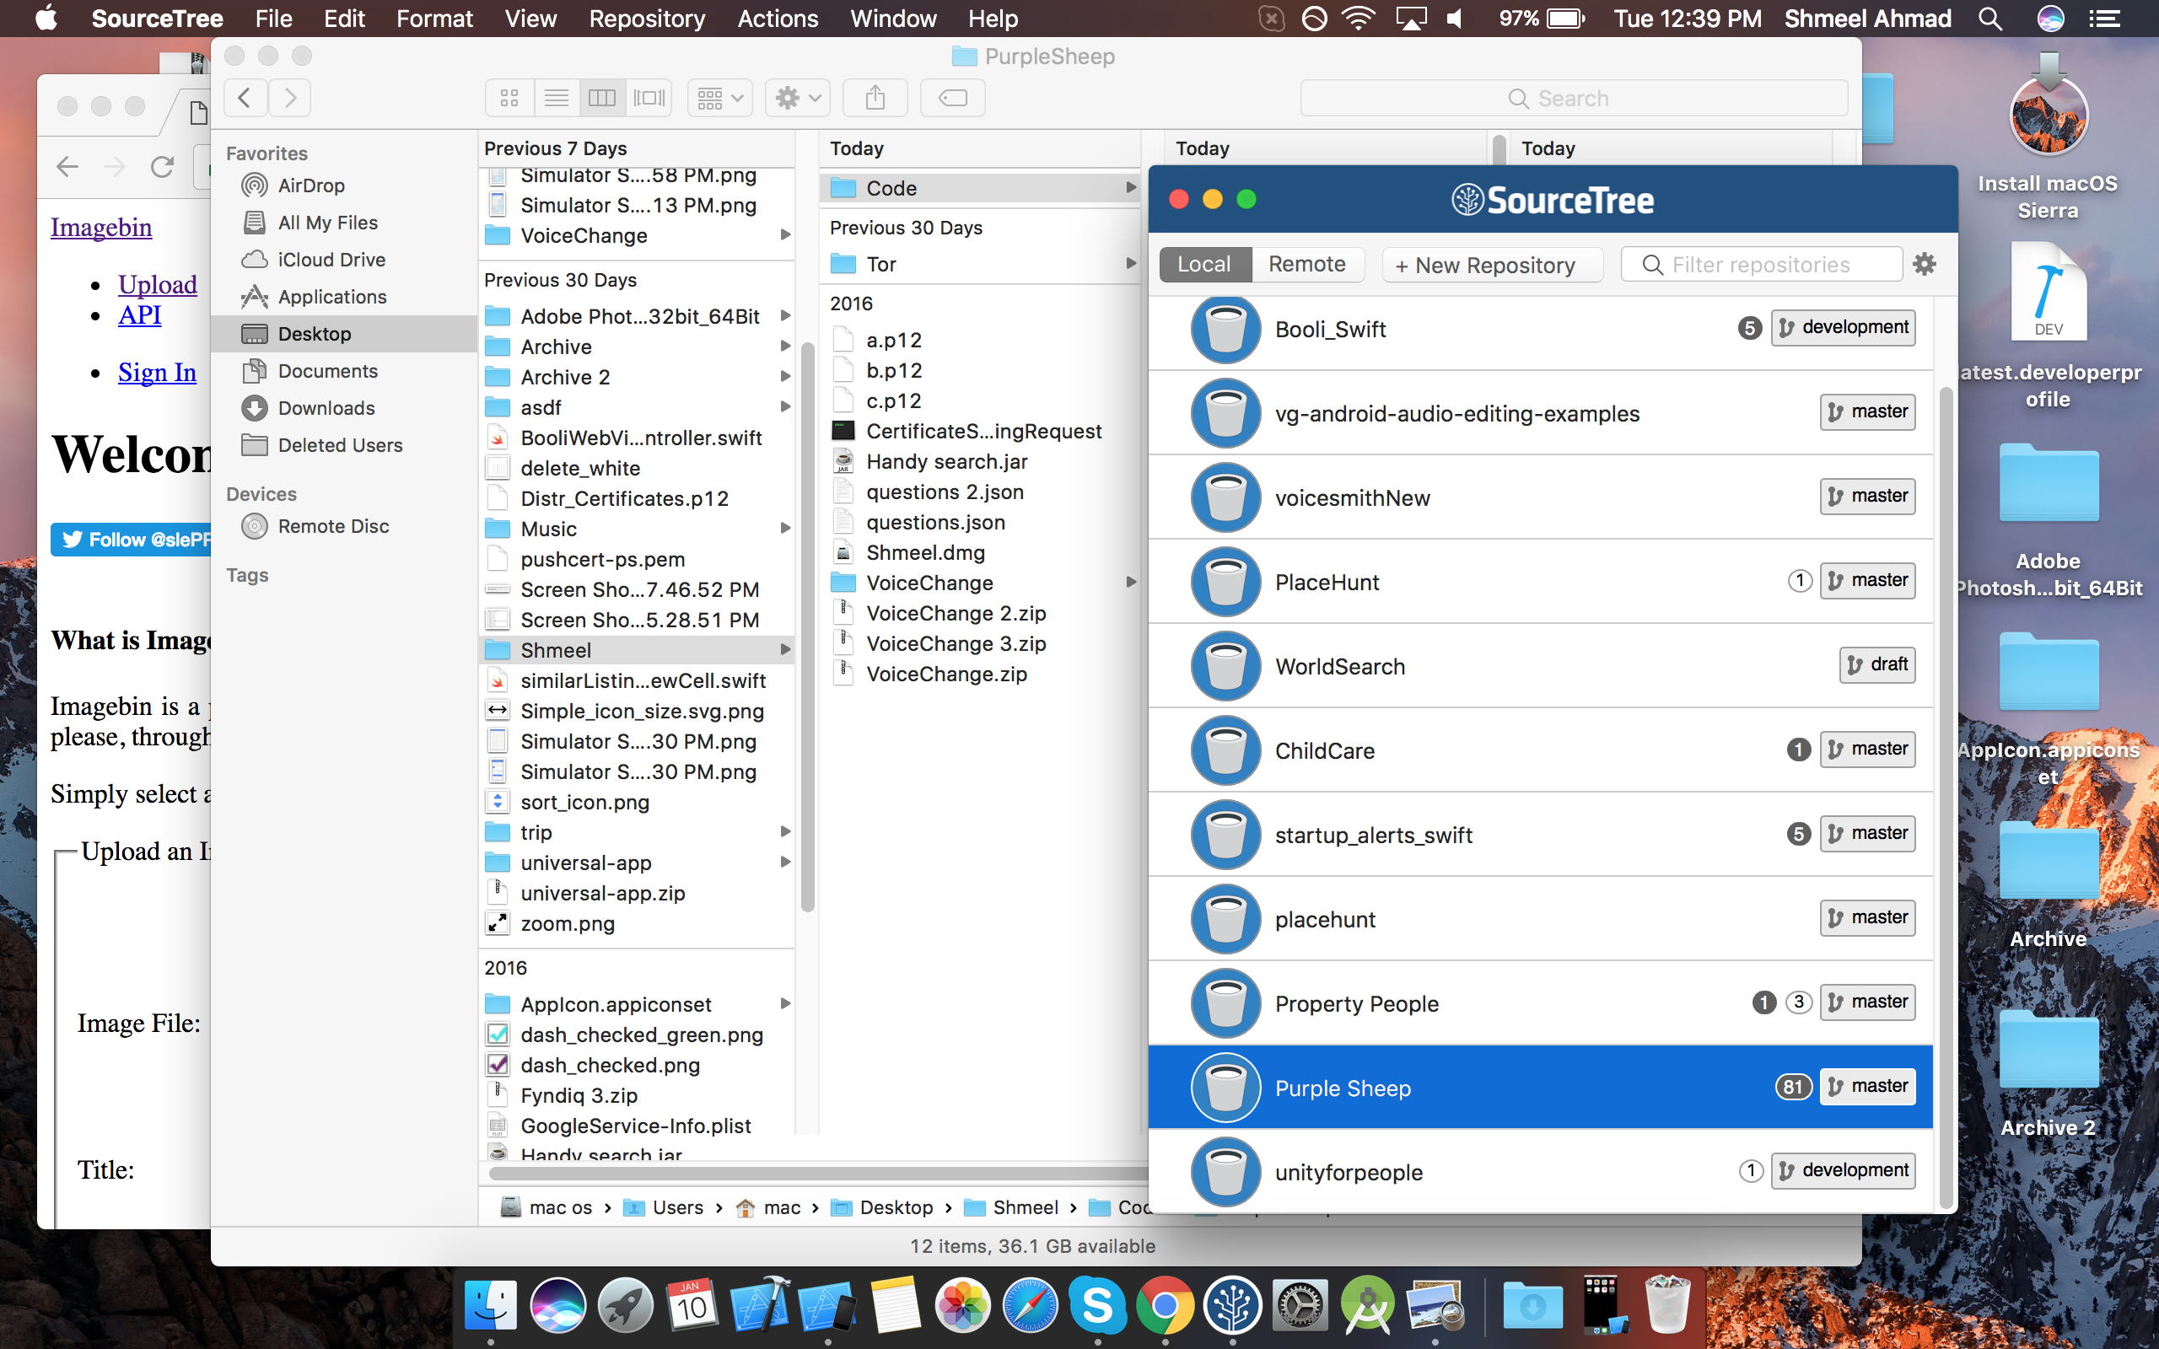The height and width of the screenshot is (1349, 2159).
Task: Open Spotlight search in menu bar
Action: click(x=1990, y=19)
